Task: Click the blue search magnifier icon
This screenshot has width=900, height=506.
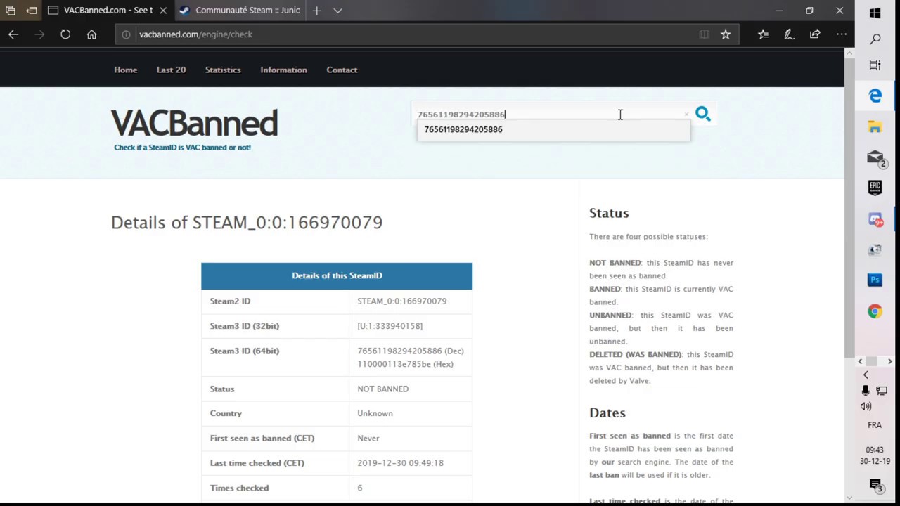Action: tap(703, 114)
